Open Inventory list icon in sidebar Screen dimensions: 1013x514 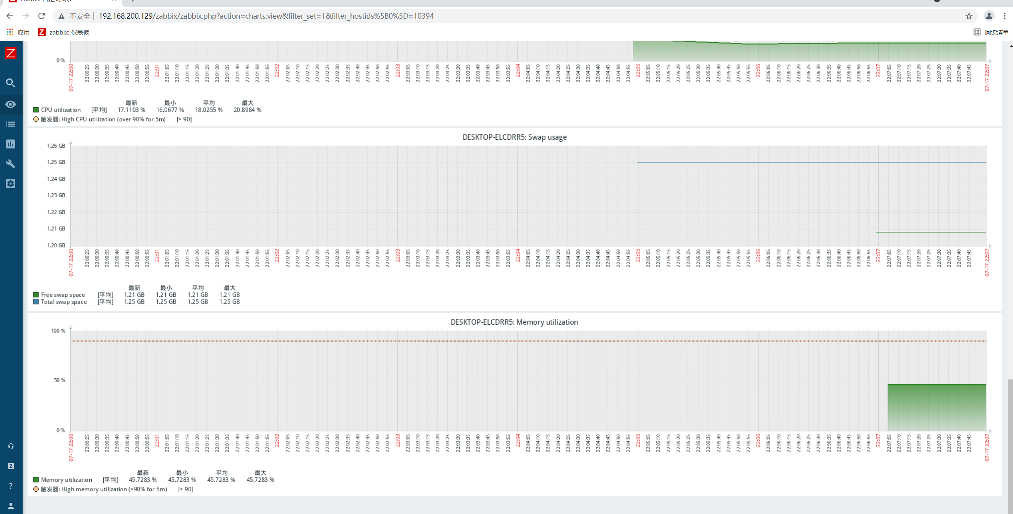click(x=11, y=124)
